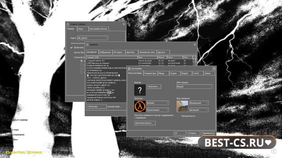Click the Отмена button
This screenshot has height=158, width=282.
click(x=193, y=133)
